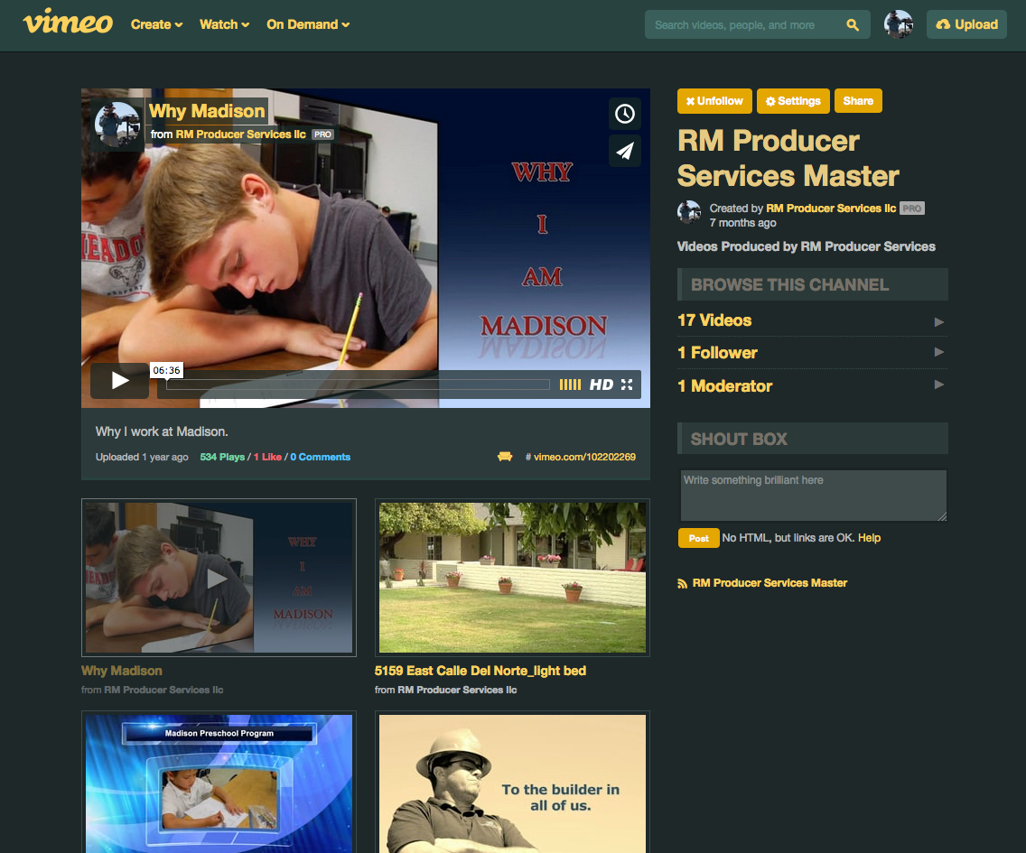Click RM Producer Services llc under 5159 video
The image size is (1026, 853).
coord(457,690)
